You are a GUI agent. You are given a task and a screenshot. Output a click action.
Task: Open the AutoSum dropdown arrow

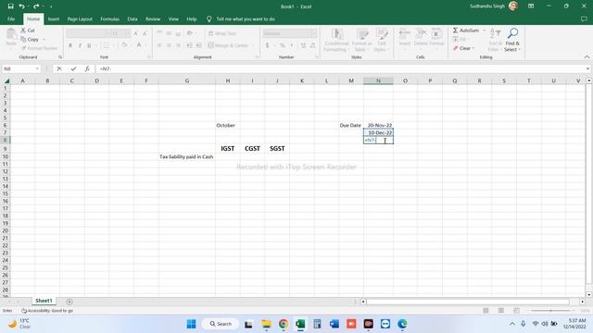(484, 31)
